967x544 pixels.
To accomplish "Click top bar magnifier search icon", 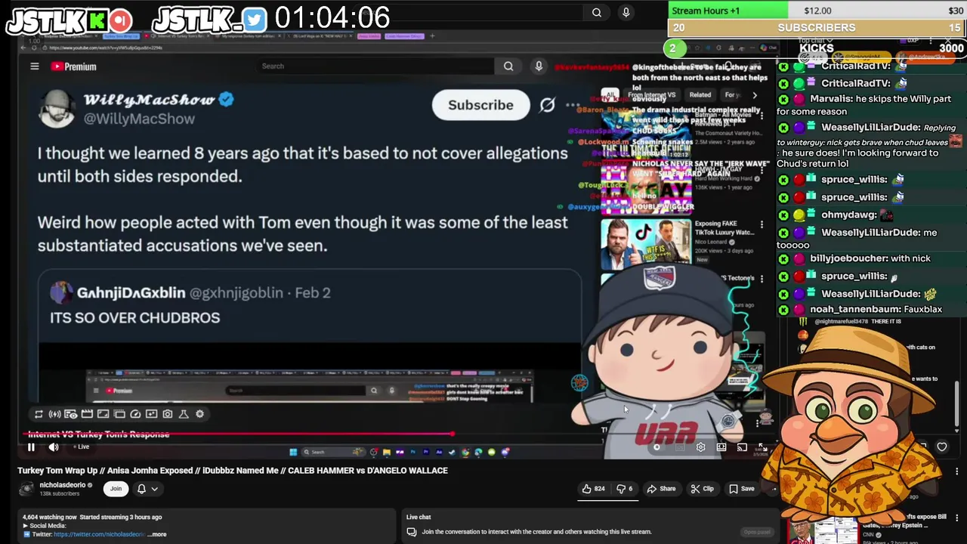I will (597, 12).
